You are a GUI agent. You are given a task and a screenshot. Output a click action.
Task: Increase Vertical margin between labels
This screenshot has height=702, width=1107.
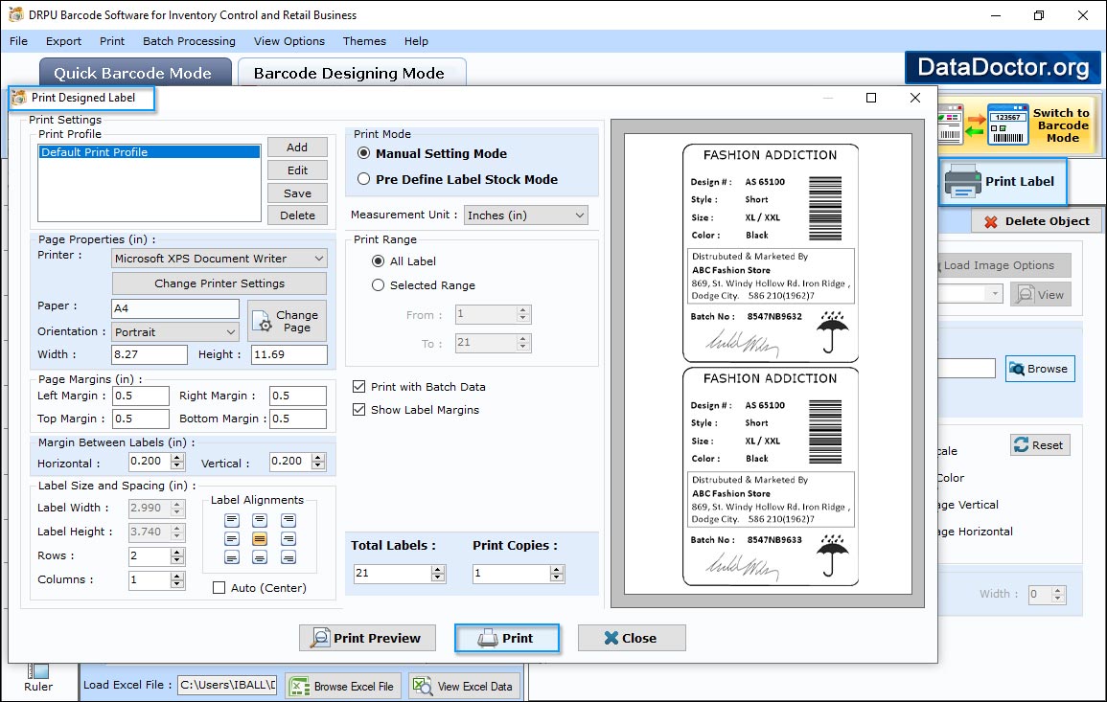point(318,457)
